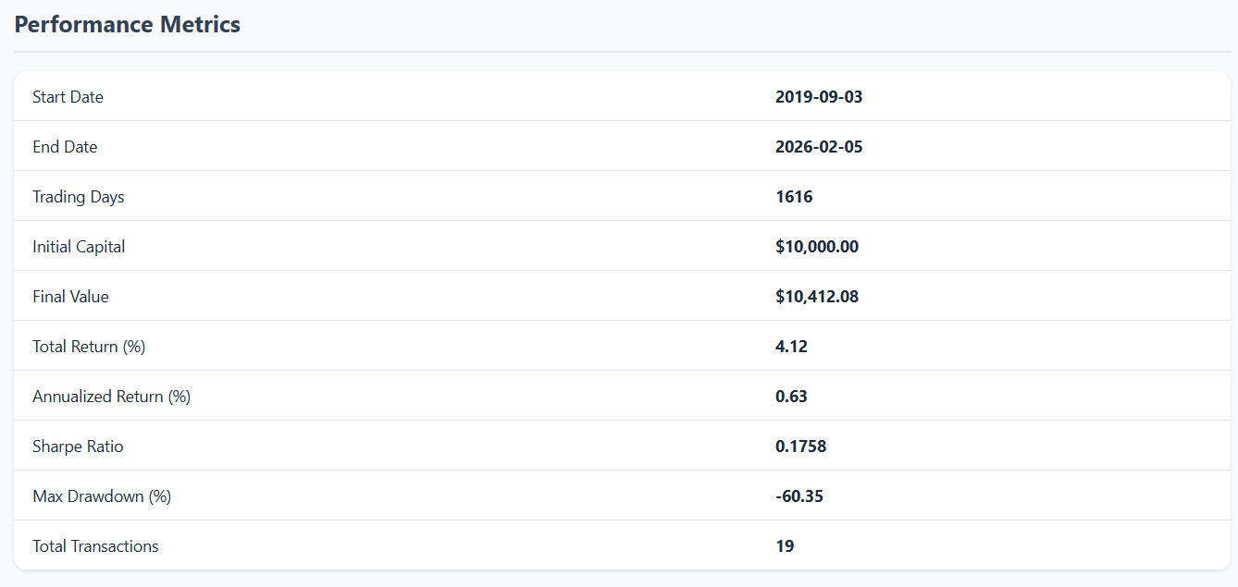Select the Start Date label

pyautogui.click(x=68, y=97)
